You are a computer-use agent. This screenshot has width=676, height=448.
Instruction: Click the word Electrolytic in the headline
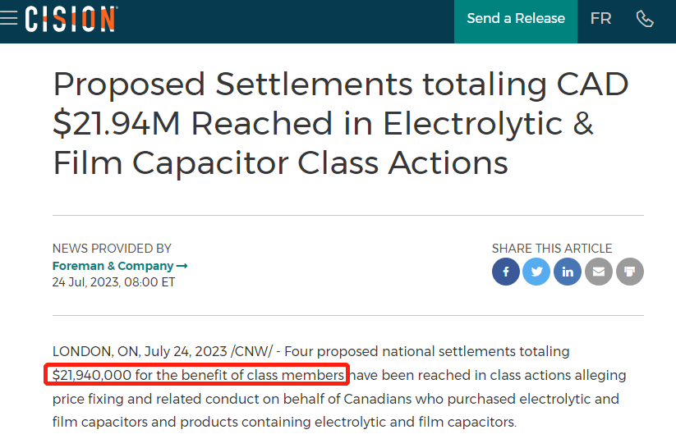coord(472,124)
